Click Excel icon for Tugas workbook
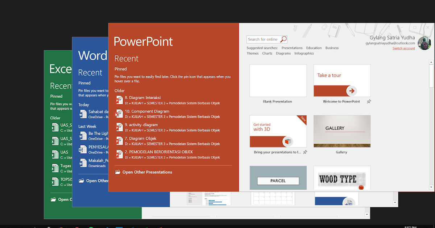The width and height of the screenshot is (435, 228). [x=55, y=168]
